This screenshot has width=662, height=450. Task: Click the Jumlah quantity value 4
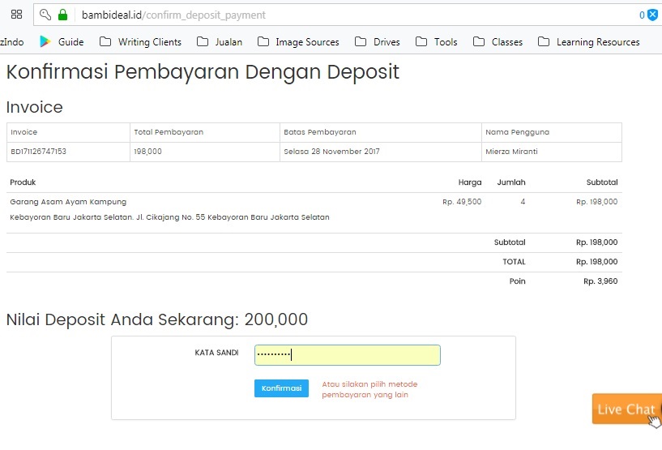tap(523, 202)
